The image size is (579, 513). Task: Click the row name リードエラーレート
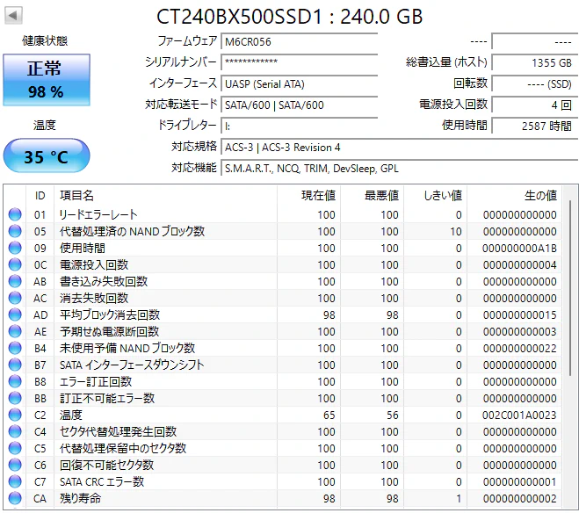click(98, 214)
